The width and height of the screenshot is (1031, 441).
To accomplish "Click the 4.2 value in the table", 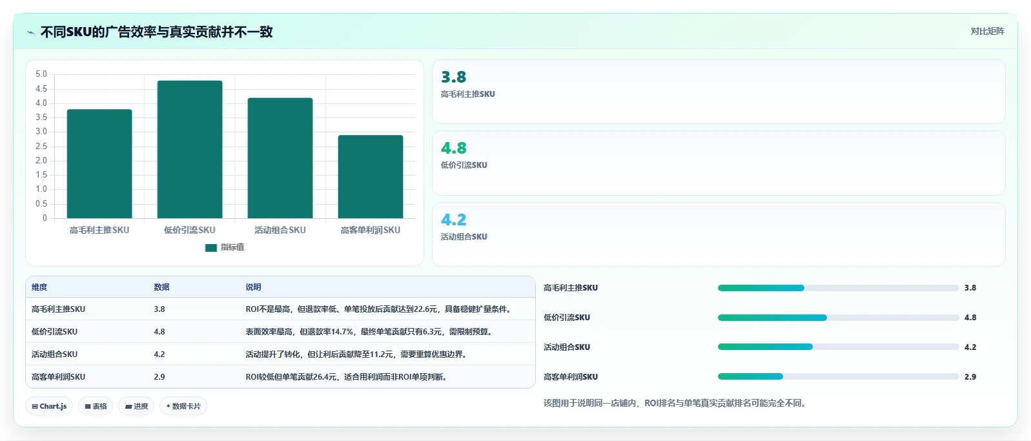I will 159,354.
